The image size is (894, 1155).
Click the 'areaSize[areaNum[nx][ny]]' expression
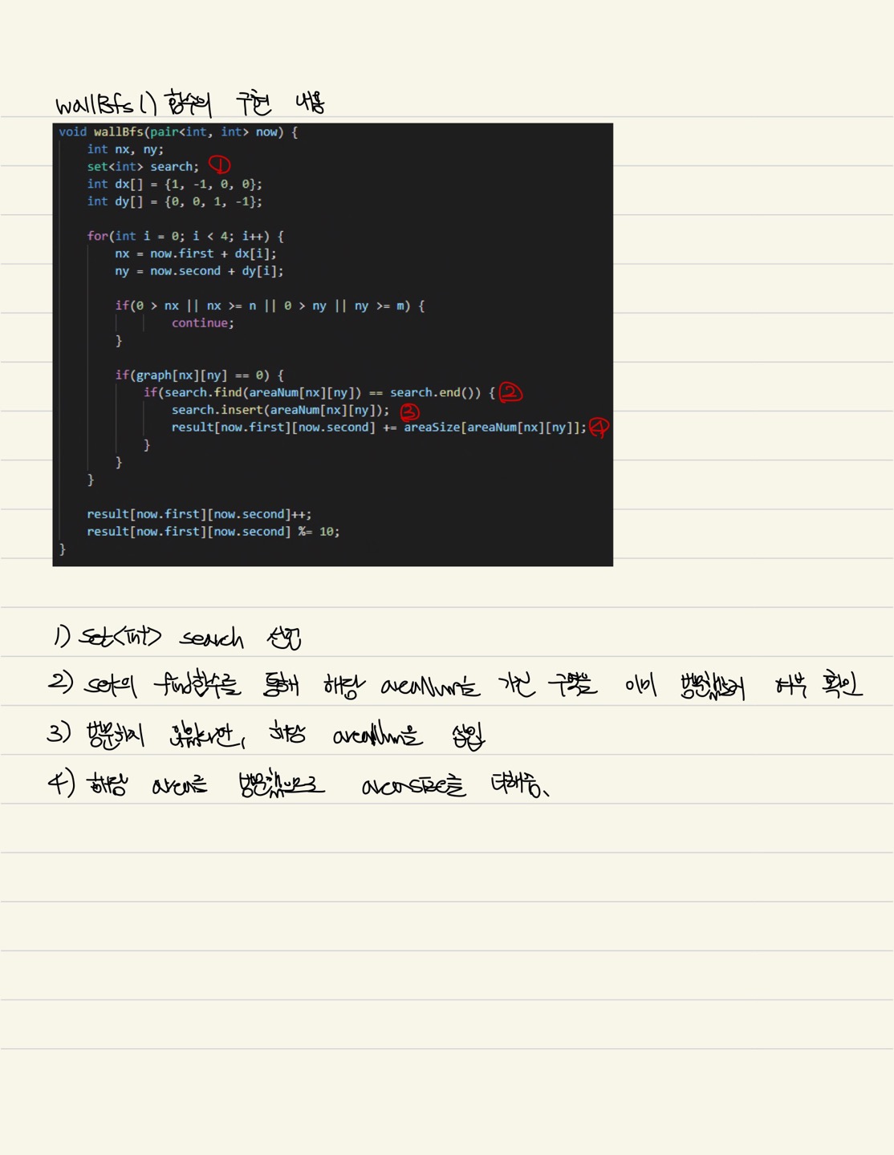[x=491, y=428]
